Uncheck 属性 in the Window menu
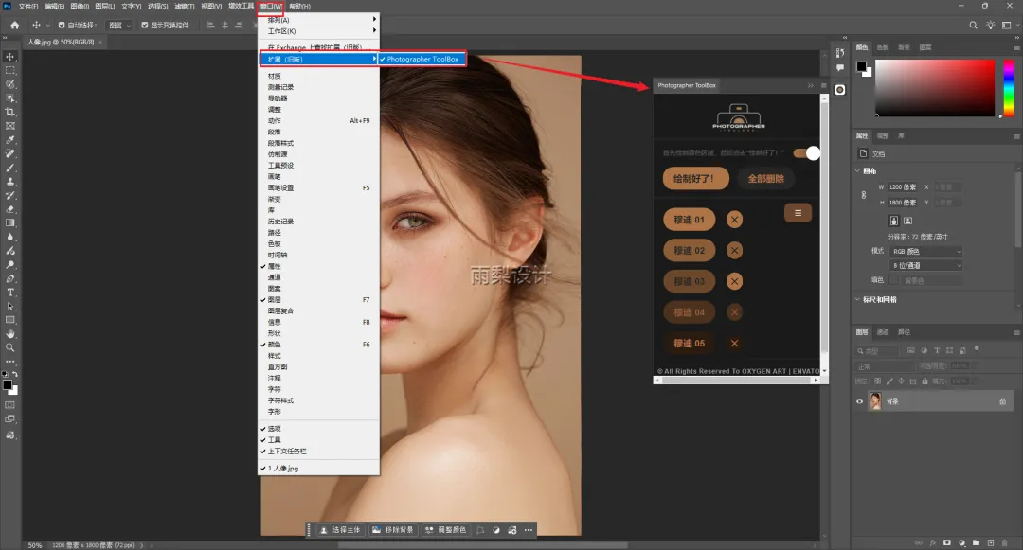The image size is (1023, 550). tap(319, 266)
